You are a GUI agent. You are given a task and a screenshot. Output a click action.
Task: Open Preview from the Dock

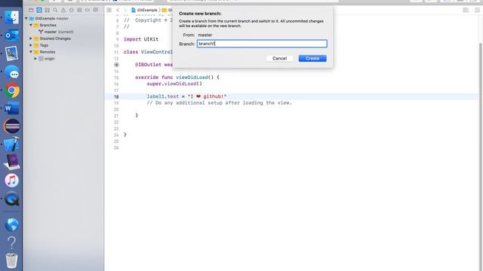[x=12, y=53]
